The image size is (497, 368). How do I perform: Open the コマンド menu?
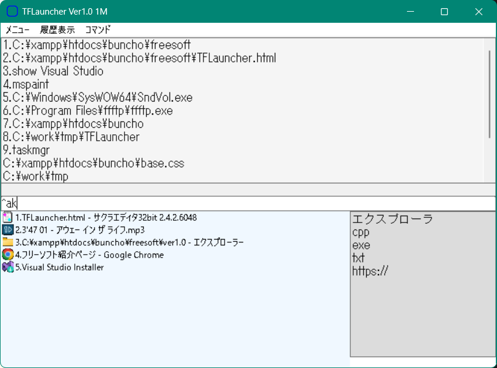tap(98, 30)
